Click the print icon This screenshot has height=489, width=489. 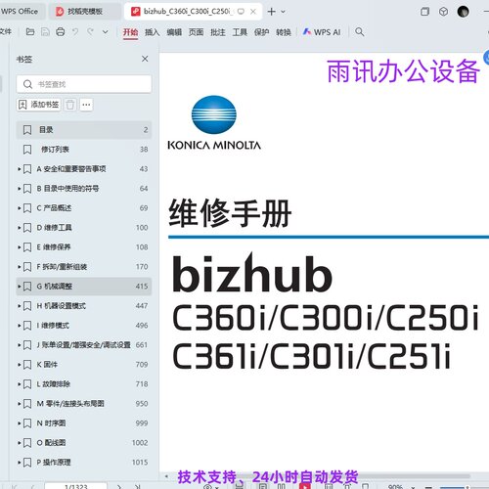click(x=61, y=32)
